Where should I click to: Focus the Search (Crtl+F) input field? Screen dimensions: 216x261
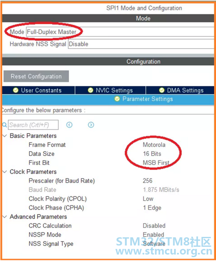tap(33, 125)
